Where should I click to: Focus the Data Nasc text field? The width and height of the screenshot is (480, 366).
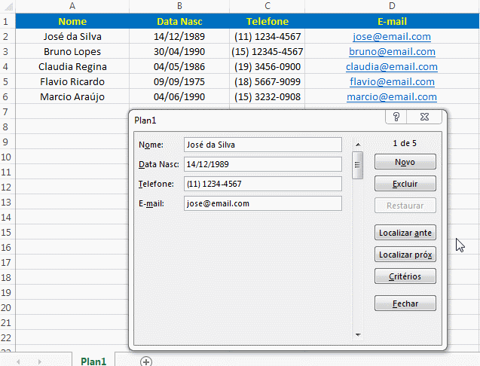(262, 164)
